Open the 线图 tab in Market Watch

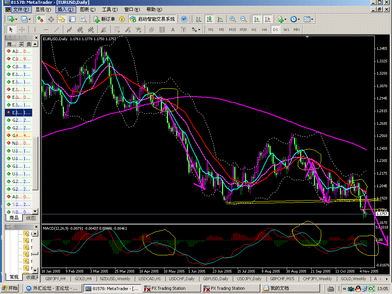point(31,218)
